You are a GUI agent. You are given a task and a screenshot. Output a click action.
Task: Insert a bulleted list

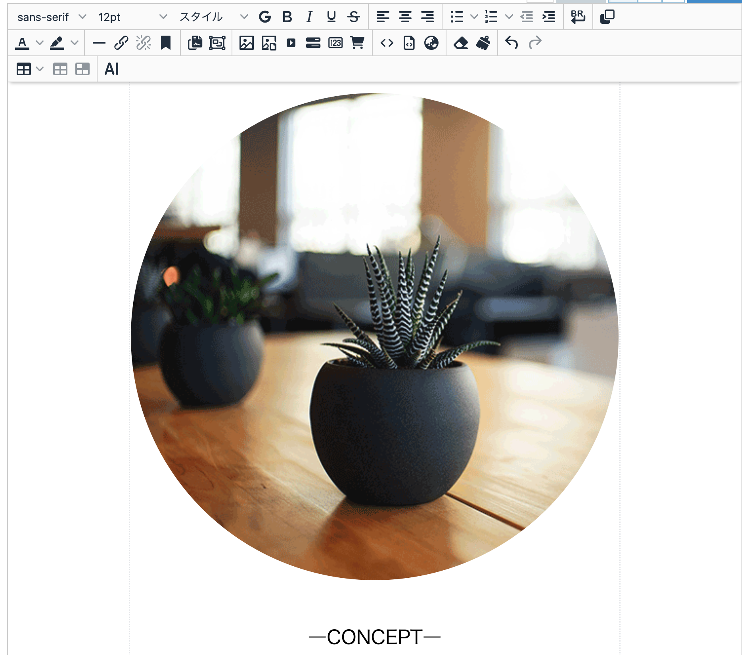[457, 17]
